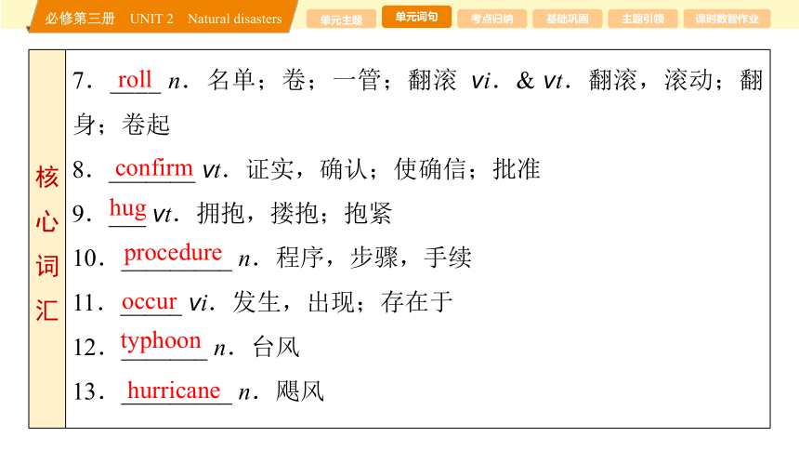Click the definition '发生，出现；存在于'
This screenshot has height=450, width=799.
(343, 302)
